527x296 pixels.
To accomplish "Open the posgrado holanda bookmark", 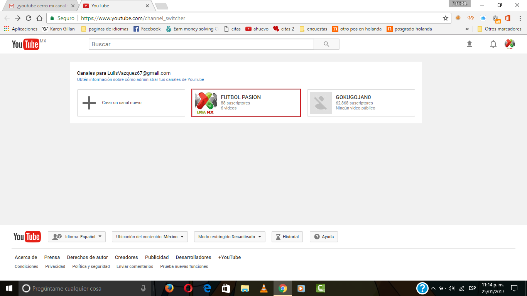I will point(409,29).
